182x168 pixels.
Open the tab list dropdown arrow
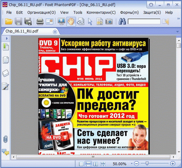coord(177,32)
